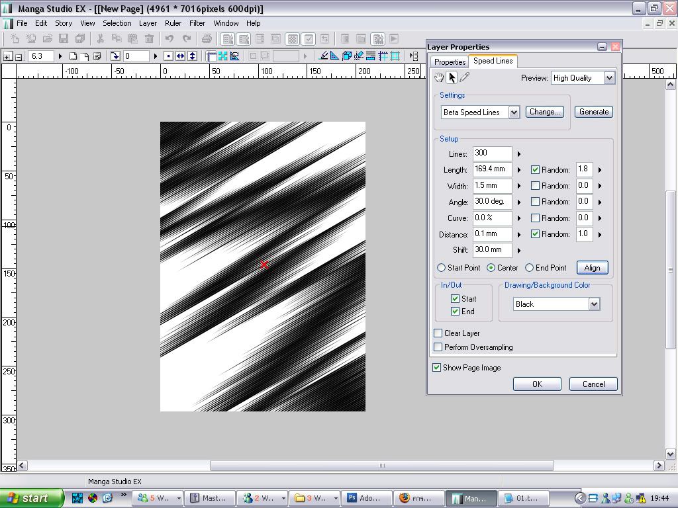This screenshot has width=678, height=508.
Task: Toggle the Distance Random checkbox
Action: pos(535,234)
